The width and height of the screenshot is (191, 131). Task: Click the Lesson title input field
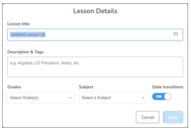click(95, 35)
